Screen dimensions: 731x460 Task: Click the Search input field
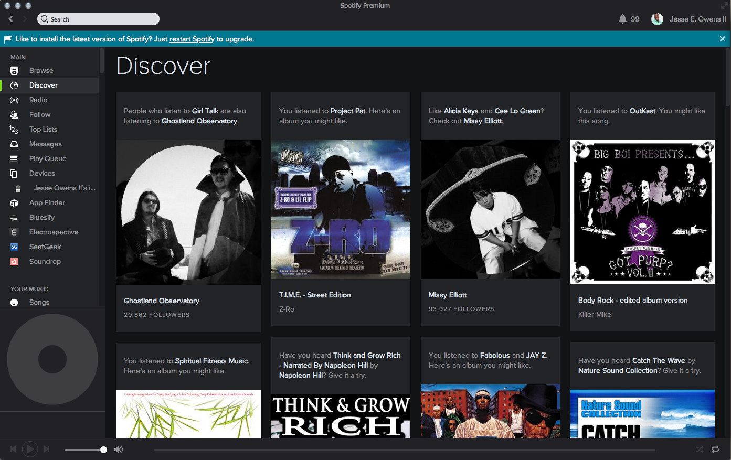pyautogui.click(x=99, y=19)
